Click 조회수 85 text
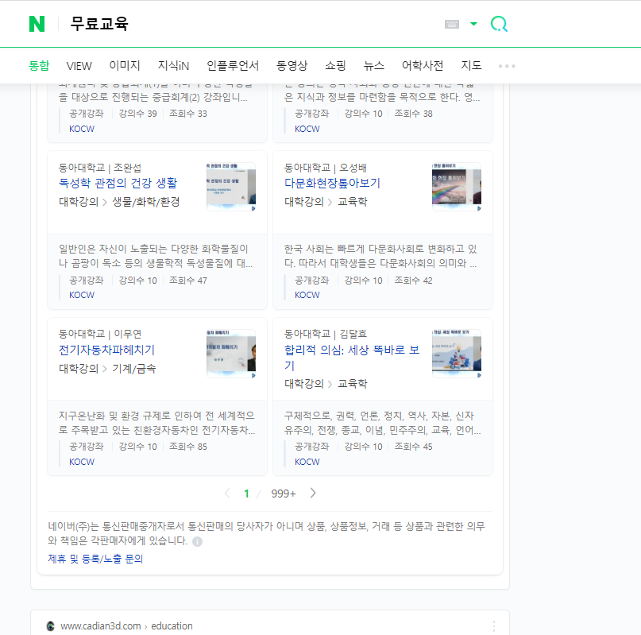The image size is (641, 635). point(188,447)
